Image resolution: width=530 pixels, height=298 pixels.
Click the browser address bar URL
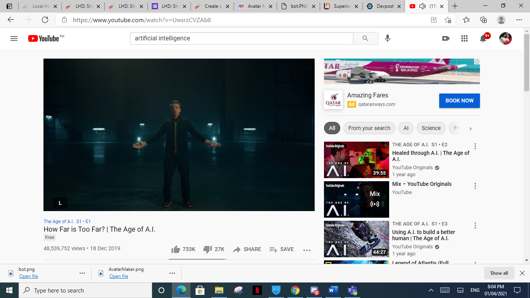point(142,20)
